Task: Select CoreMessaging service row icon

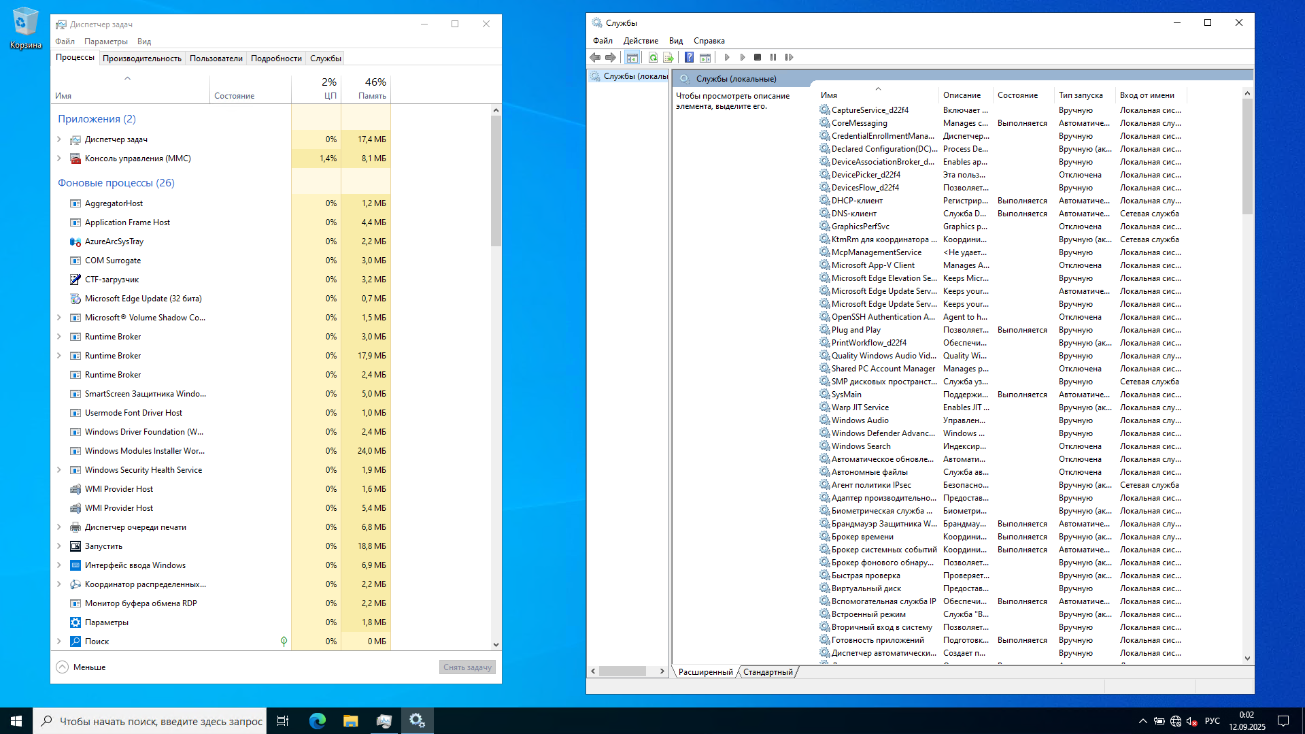Action: tap(824, 123)
